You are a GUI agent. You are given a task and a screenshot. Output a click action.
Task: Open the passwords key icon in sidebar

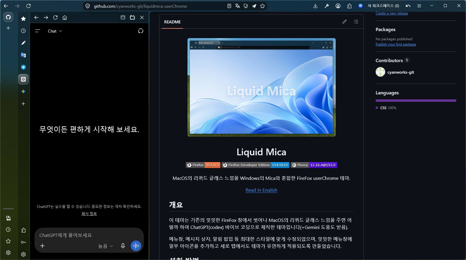pyautogui.click(x=23, y=242)
